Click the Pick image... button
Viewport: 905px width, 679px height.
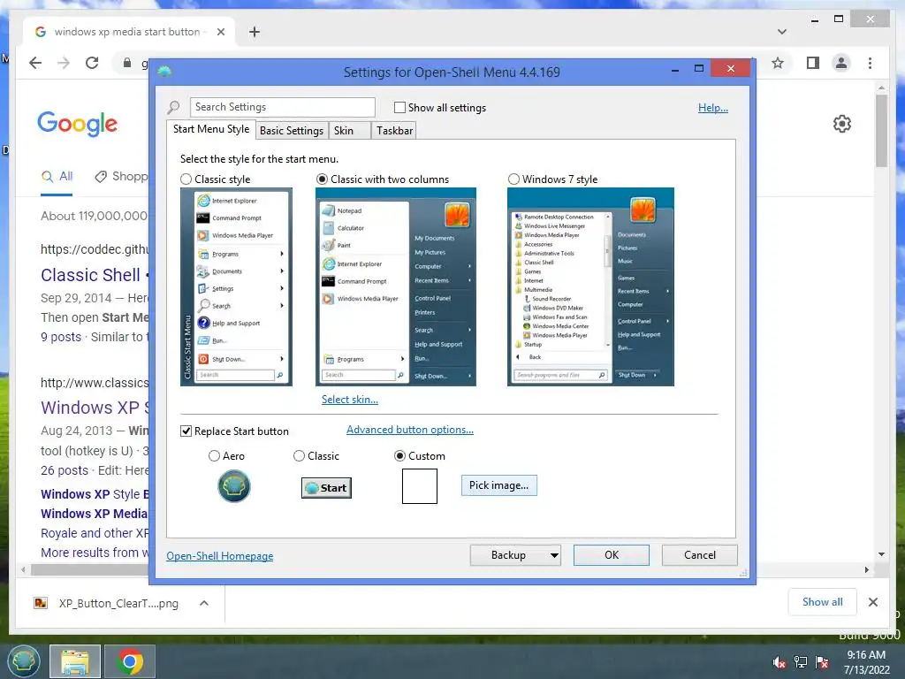(x=498, y=485)
